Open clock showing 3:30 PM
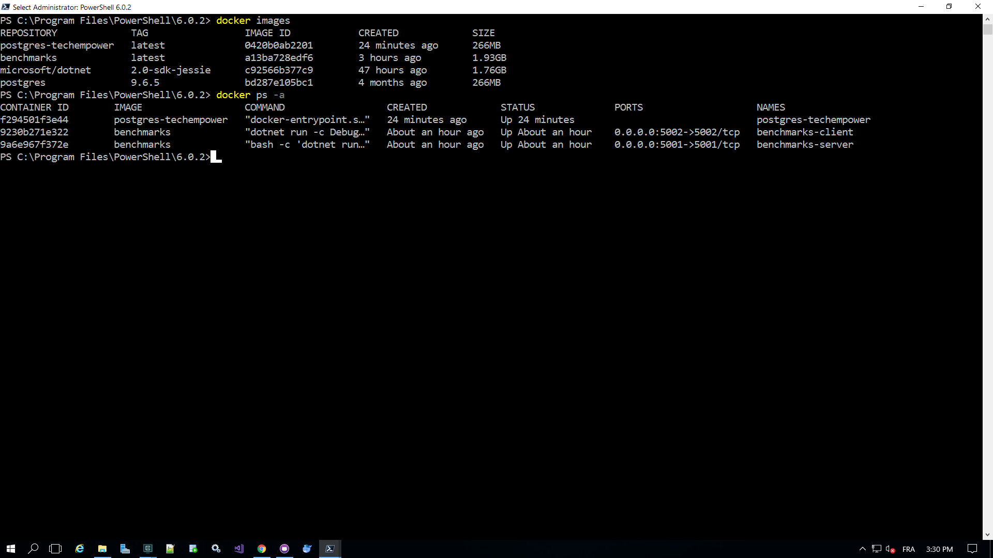Viewport: 993px width, 558px height. click(x=939, y=549)
